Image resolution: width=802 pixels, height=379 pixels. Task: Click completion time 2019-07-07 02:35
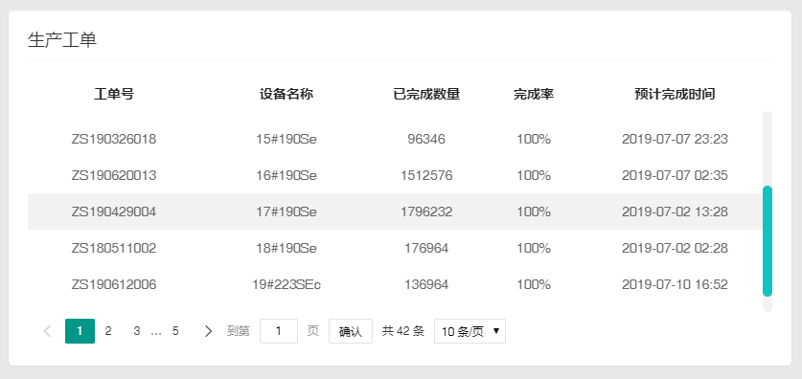(x=675, y=176)
